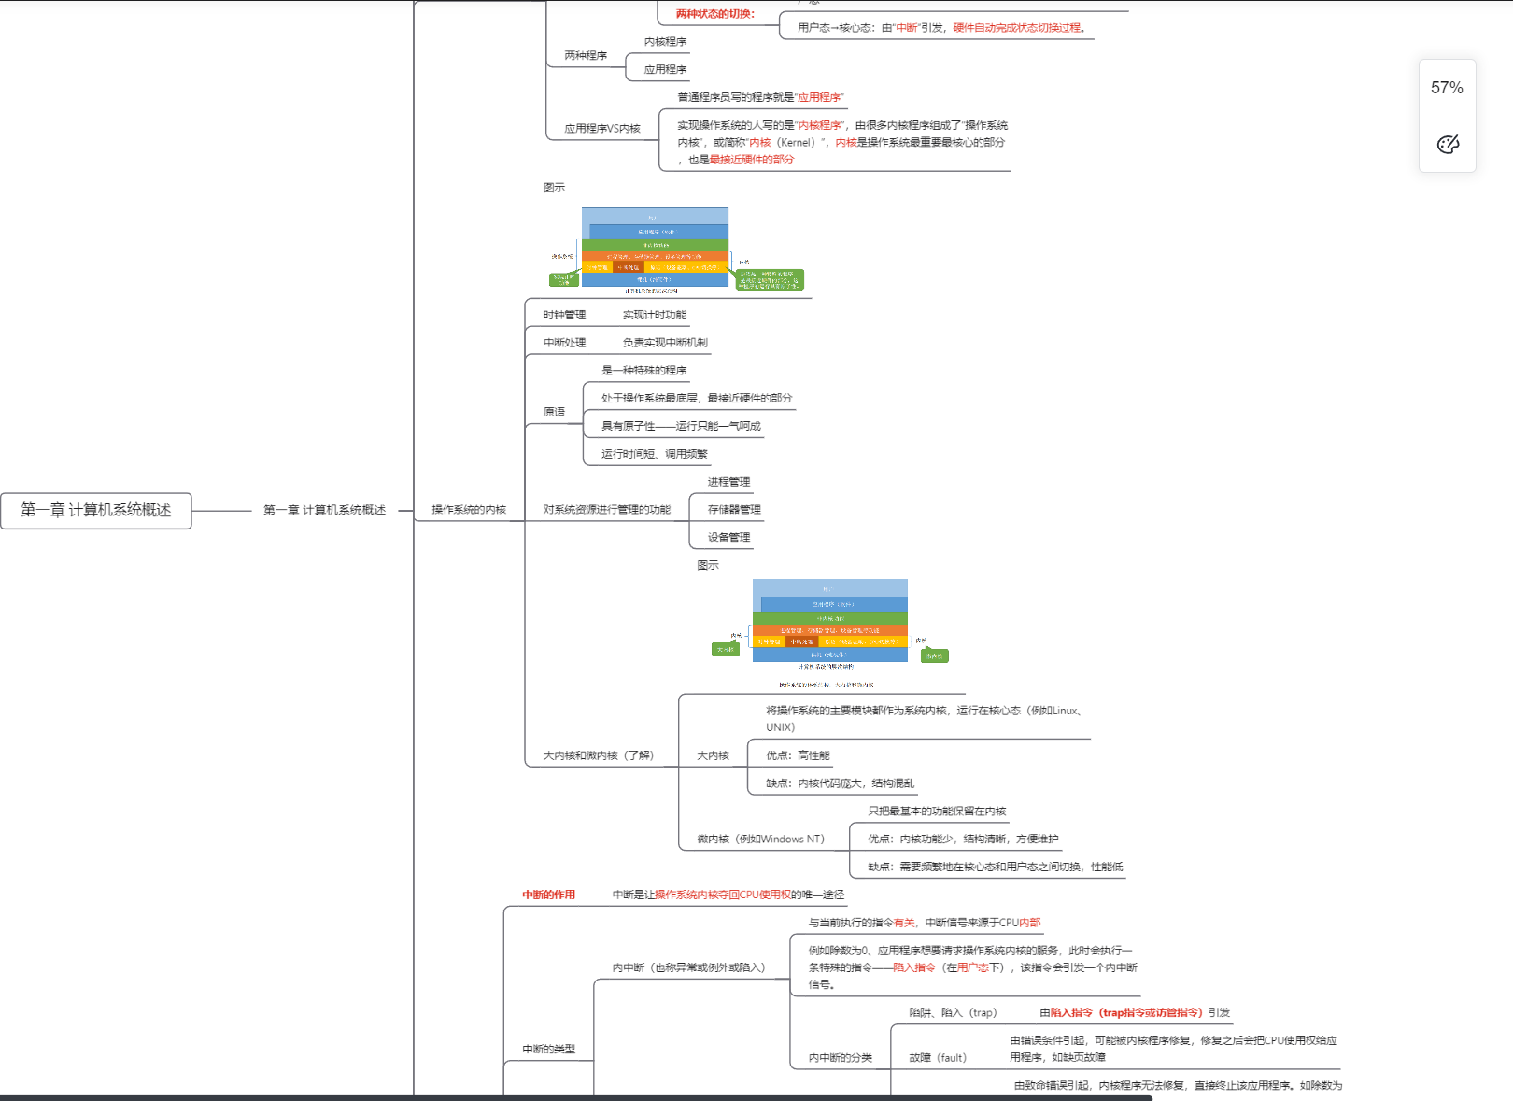The image size is (1513, 1101).
Task: Click 具有原子性 node text
Action: (681, 427)
